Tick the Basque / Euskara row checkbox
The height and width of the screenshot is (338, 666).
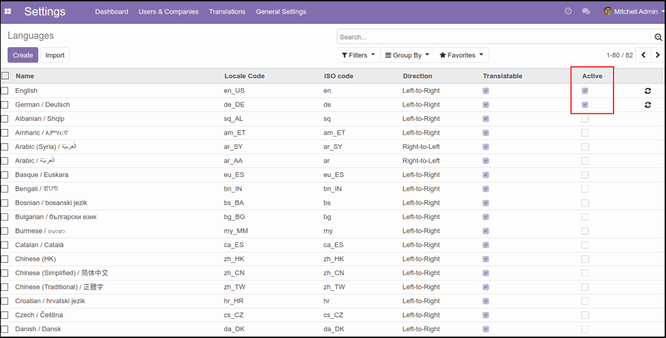point(5,175)
